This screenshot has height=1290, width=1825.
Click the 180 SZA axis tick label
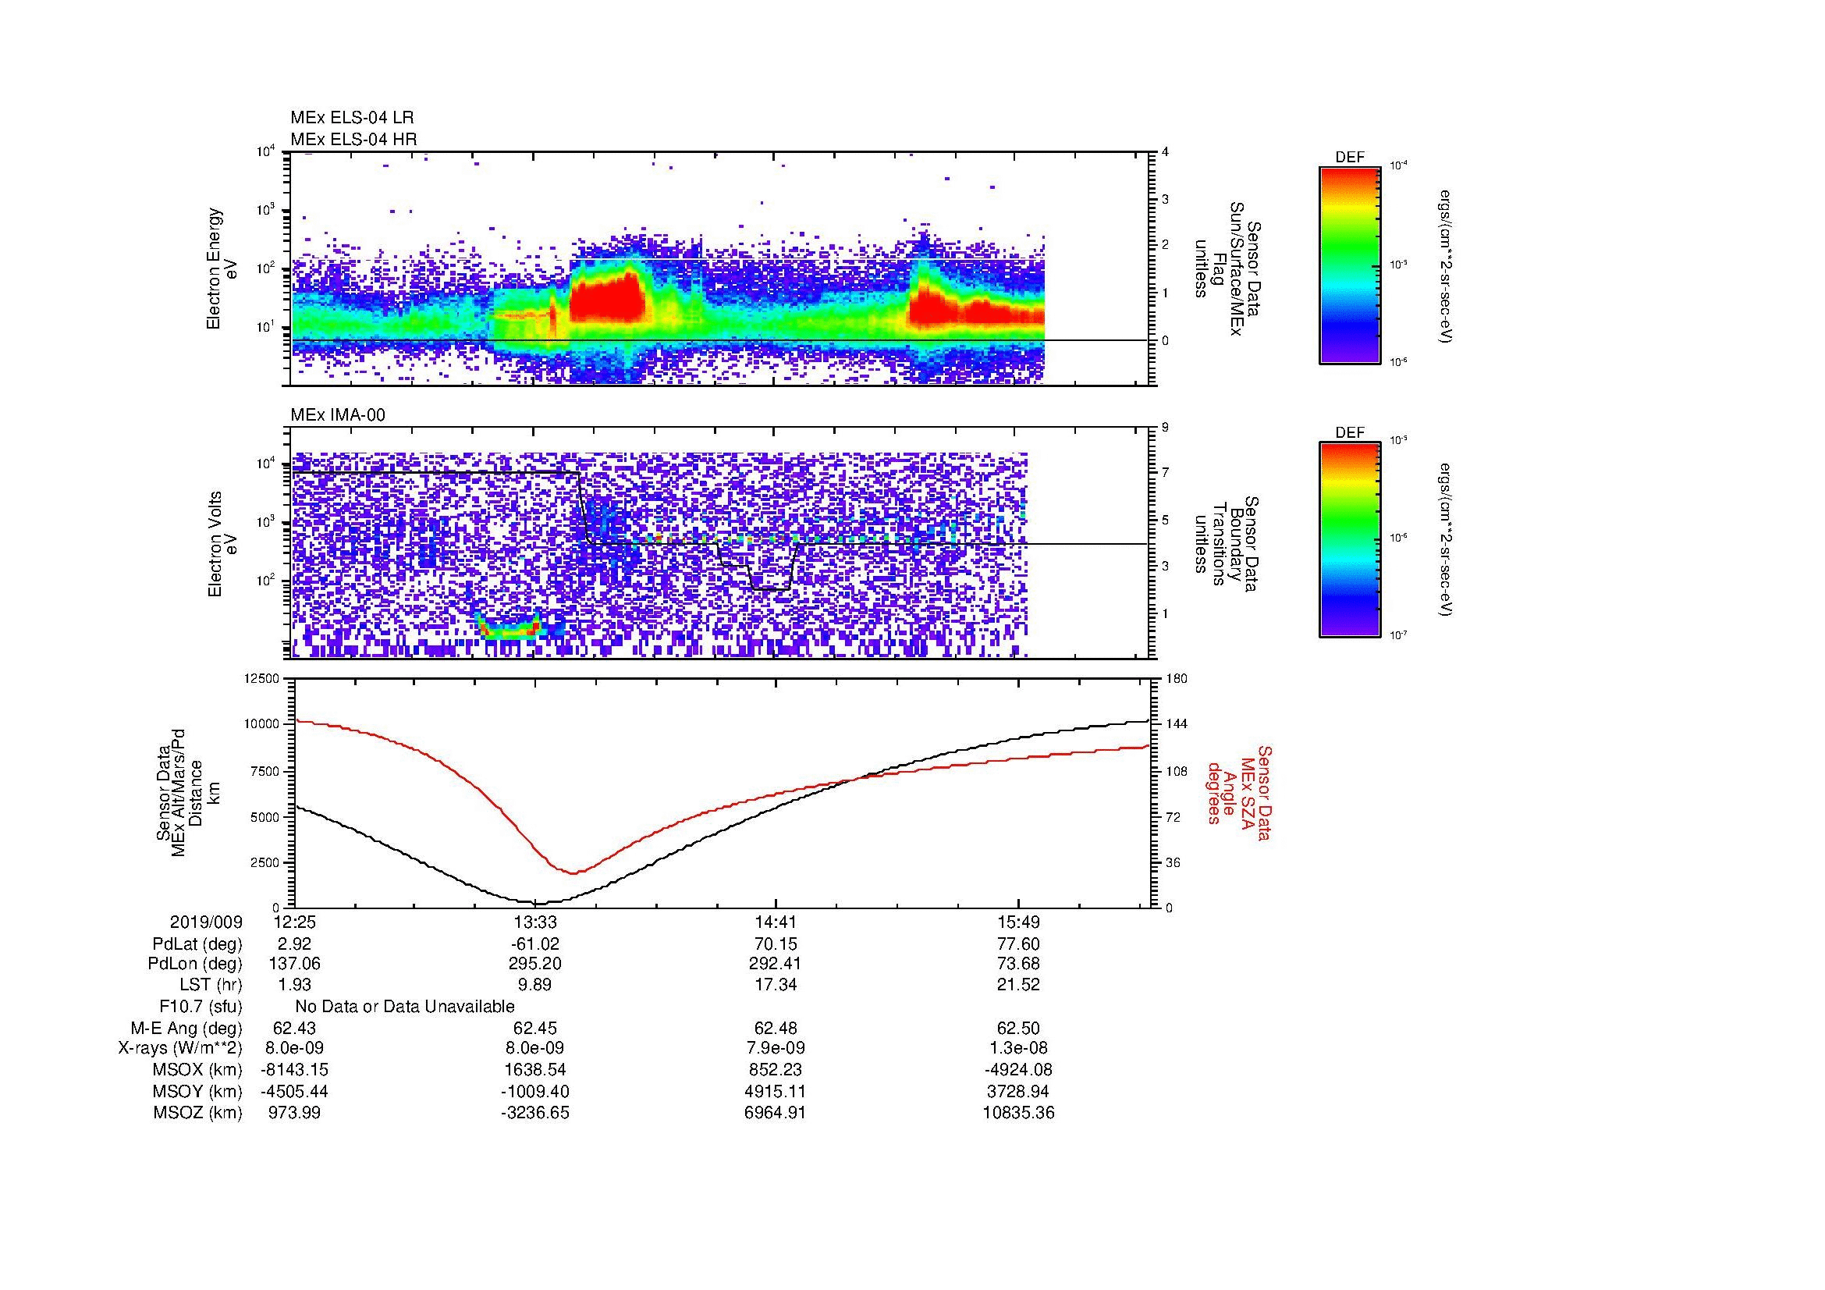(1177, 678)
